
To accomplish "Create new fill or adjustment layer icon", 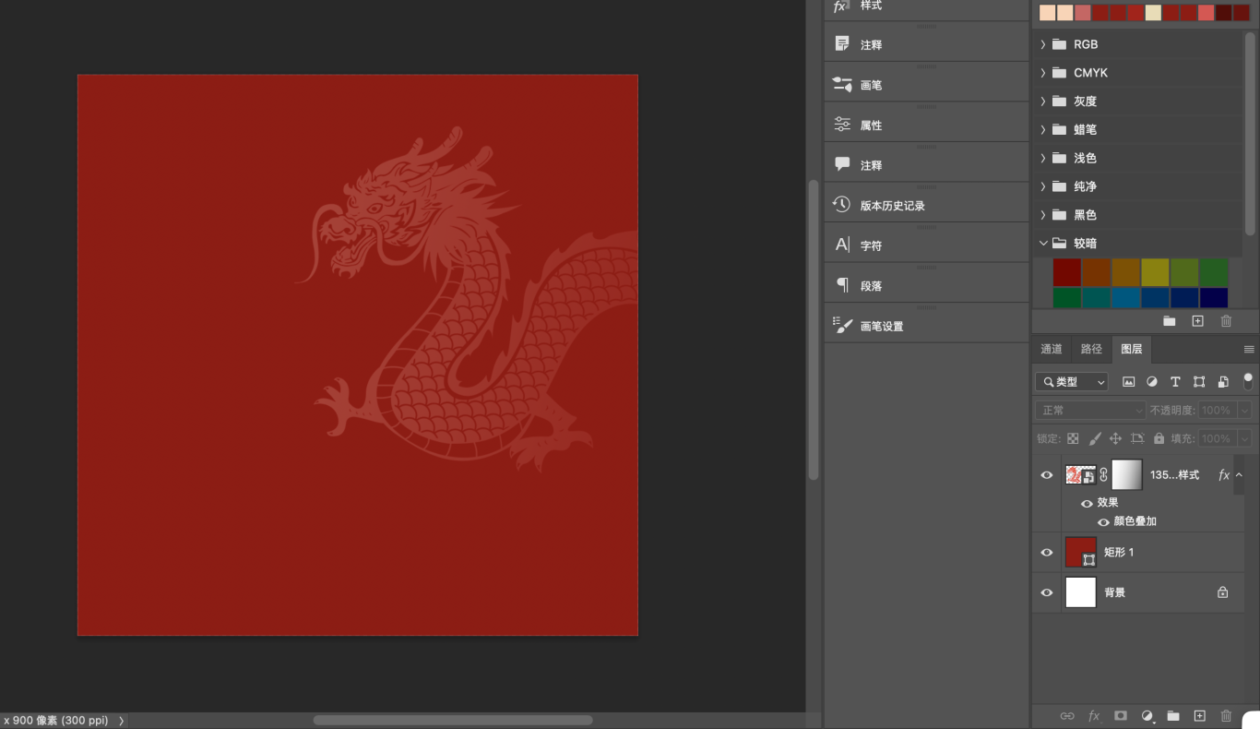I will [x=1147, y=716].
